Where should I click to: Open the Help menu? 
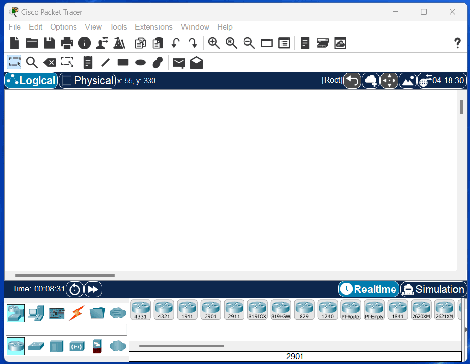[225, 27]
